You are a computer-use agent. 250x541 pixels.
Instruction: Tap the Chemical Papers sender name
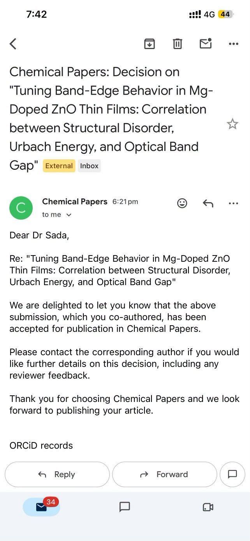pyautogui.click(x=75, y=201)
